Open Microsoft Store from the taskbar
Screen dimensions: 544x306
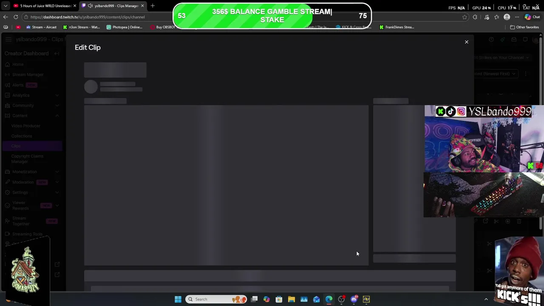click(279, 299)
